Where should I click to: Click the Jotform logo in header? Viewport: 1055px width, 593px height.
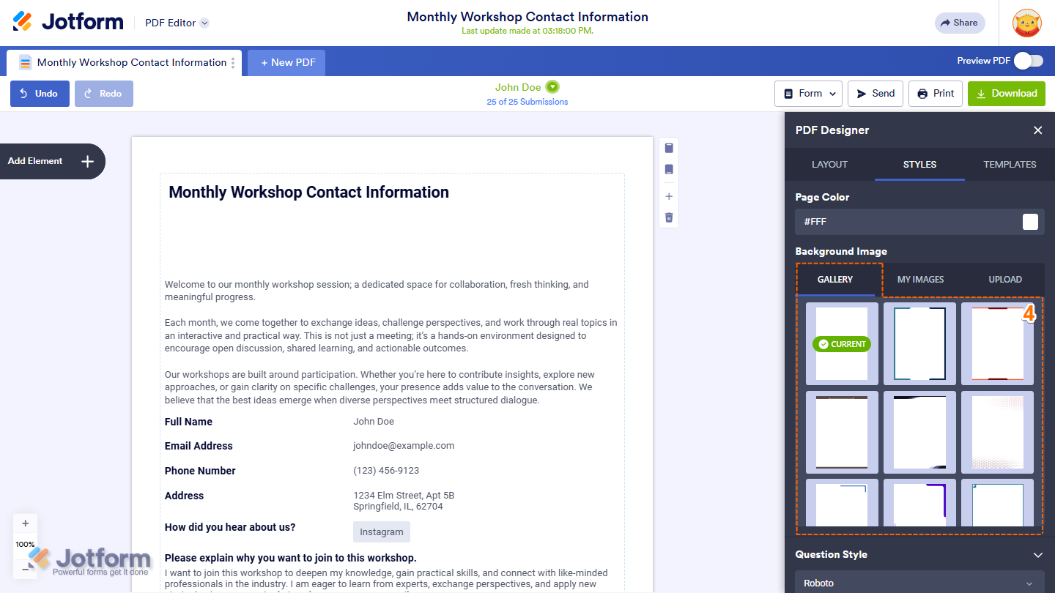tap(68, 22)
